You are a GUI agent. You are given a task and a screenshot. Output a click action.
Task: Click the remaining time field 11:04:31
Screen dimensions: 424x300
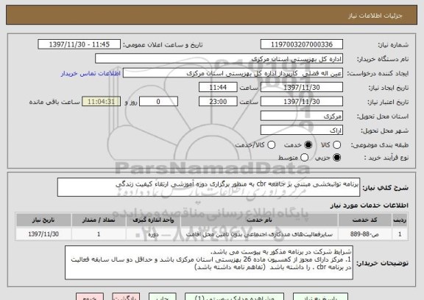click(x=101, y=102)
